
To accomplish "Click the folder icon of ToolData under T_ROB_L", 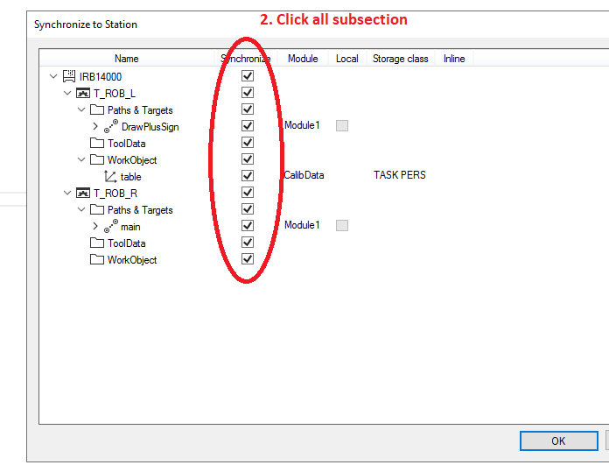I will [97, 143].
